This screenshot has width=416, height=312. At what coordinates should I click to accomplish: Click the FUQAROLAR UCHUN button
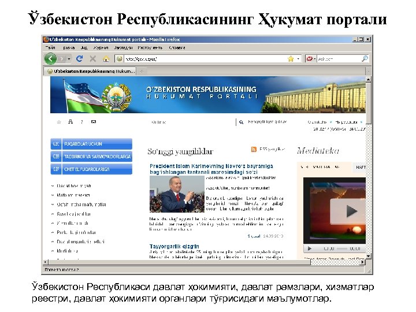coord(91,144)
